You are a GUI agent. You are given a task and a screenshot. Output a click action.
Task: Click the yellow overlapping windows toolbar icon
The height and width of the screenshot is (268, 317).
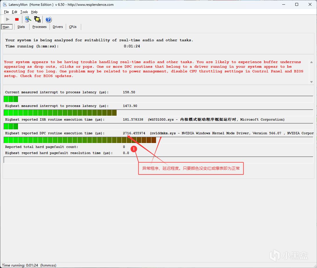point(37,19)
